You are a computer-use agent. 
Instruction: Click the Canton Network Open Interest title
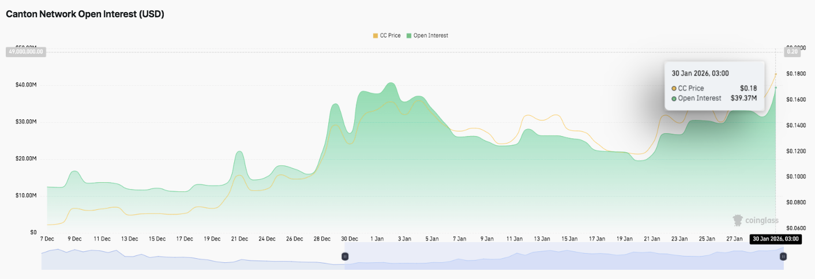85,14
